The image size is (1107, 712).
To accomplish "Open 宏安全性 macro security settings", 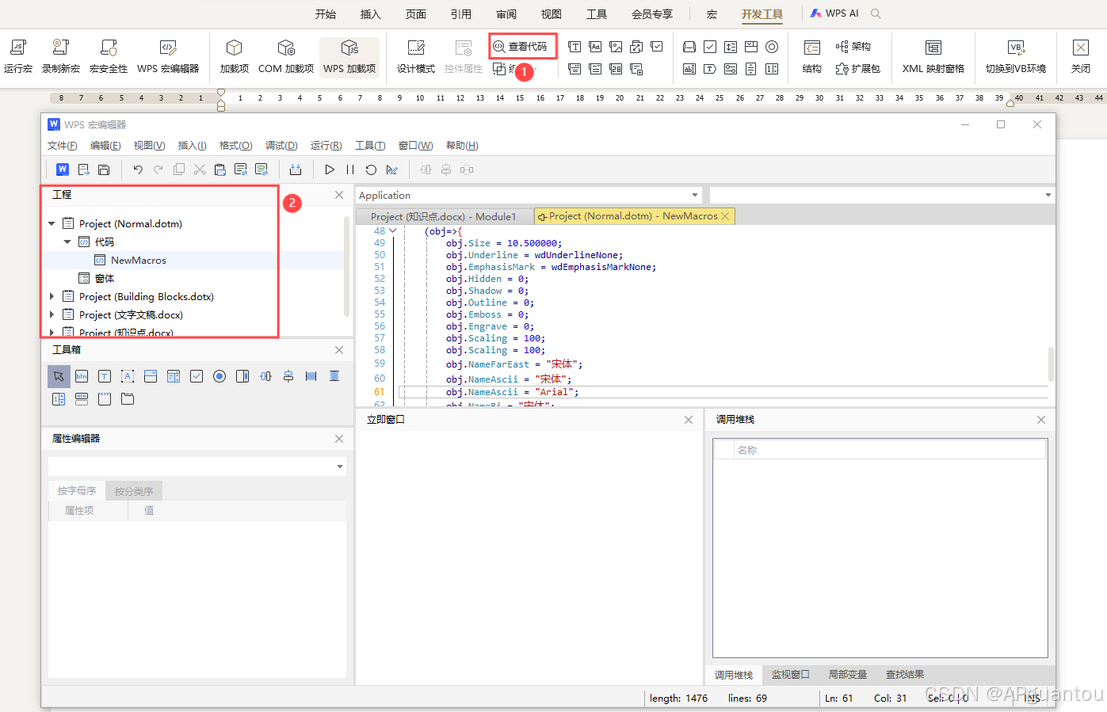I will (109, 56).
